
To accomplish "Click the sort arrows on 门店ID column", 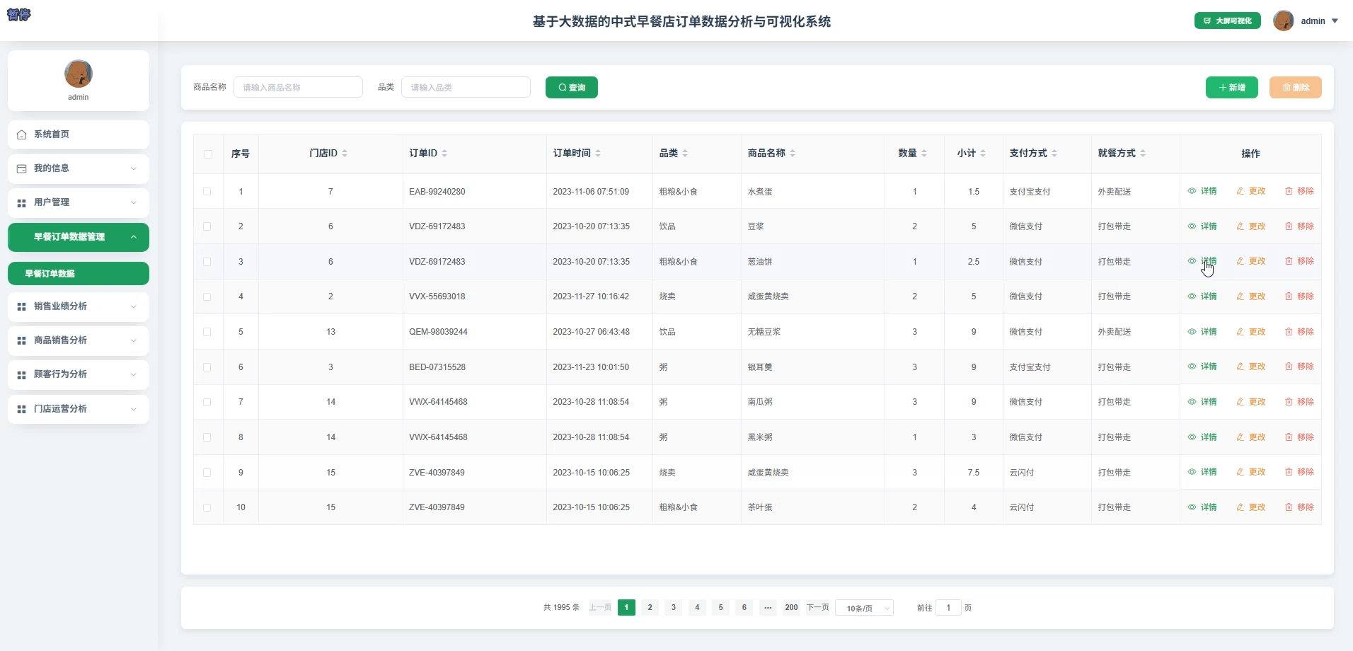I will tap(345, 154).
